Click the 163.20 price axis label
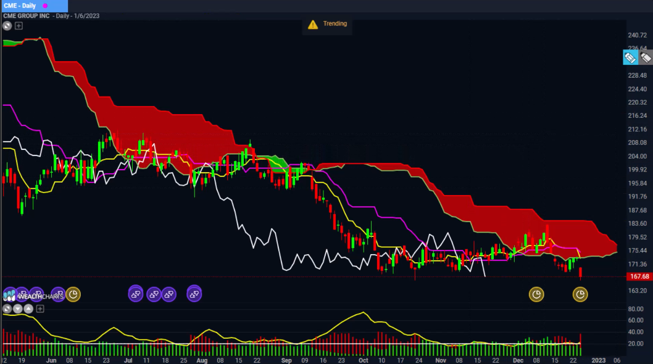Viewport: 653px width, 364px height. [x=637, y=291]
